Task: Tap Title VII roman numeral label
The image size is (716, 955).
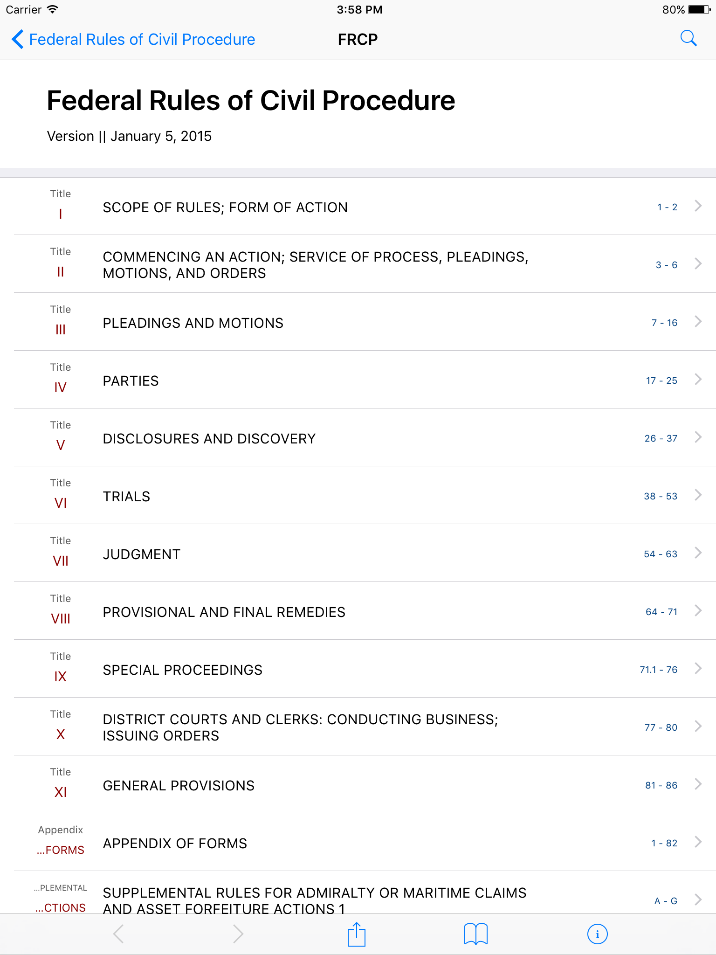Action: [61, 561]
